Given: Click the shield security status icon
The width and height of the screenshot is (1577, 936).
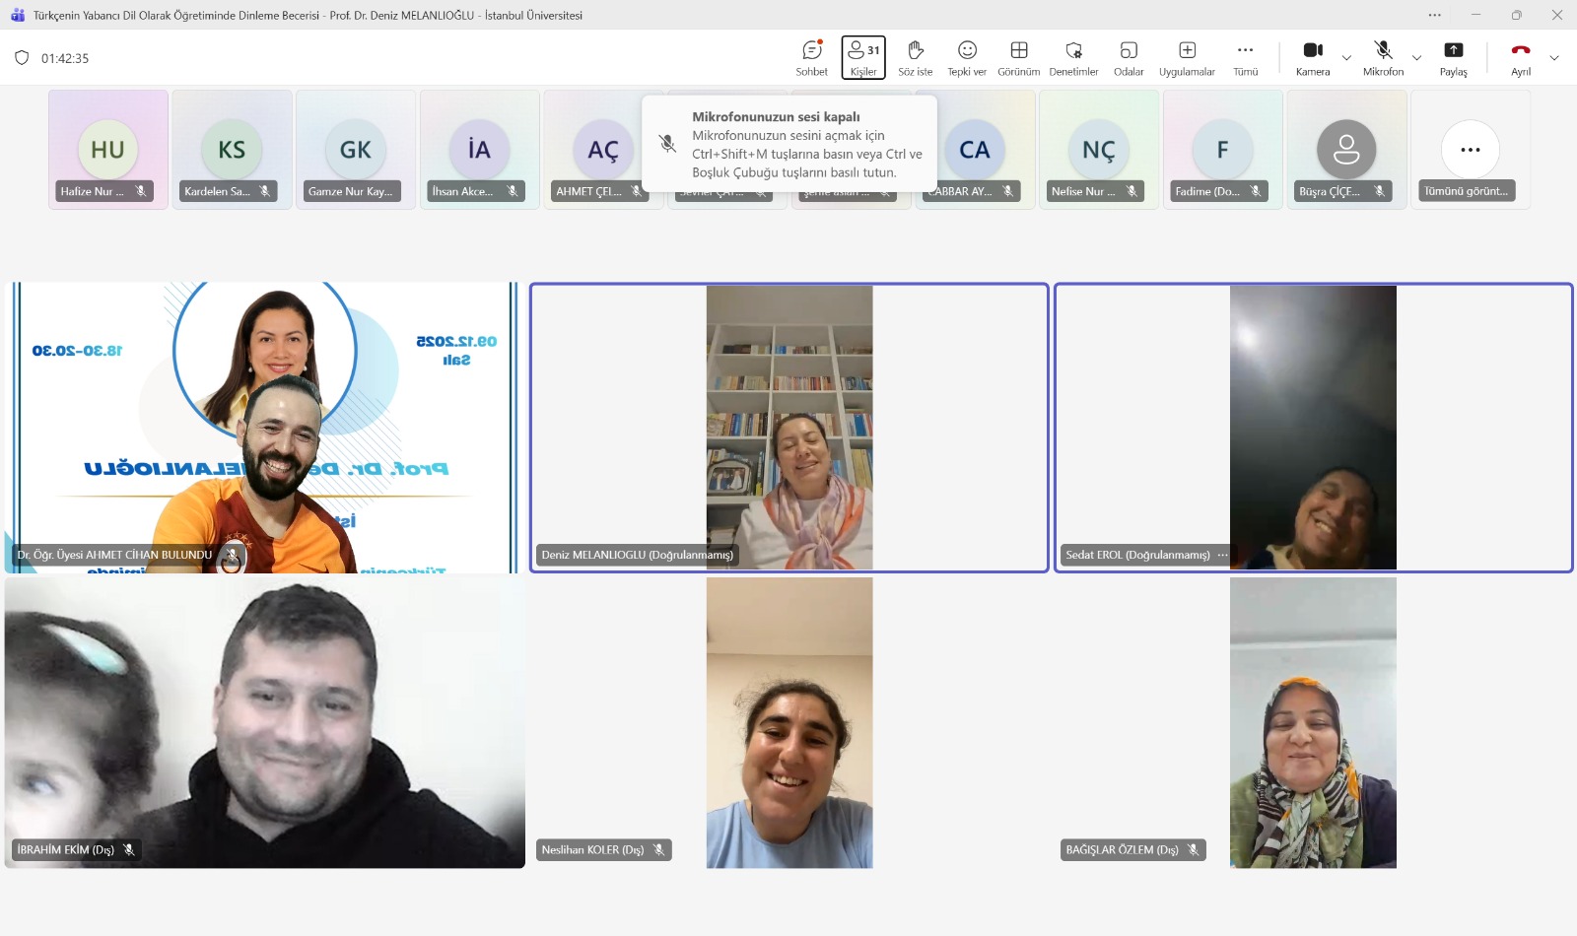Looking at the screenshot, I should pyautogui.click(x=22, y=58).
